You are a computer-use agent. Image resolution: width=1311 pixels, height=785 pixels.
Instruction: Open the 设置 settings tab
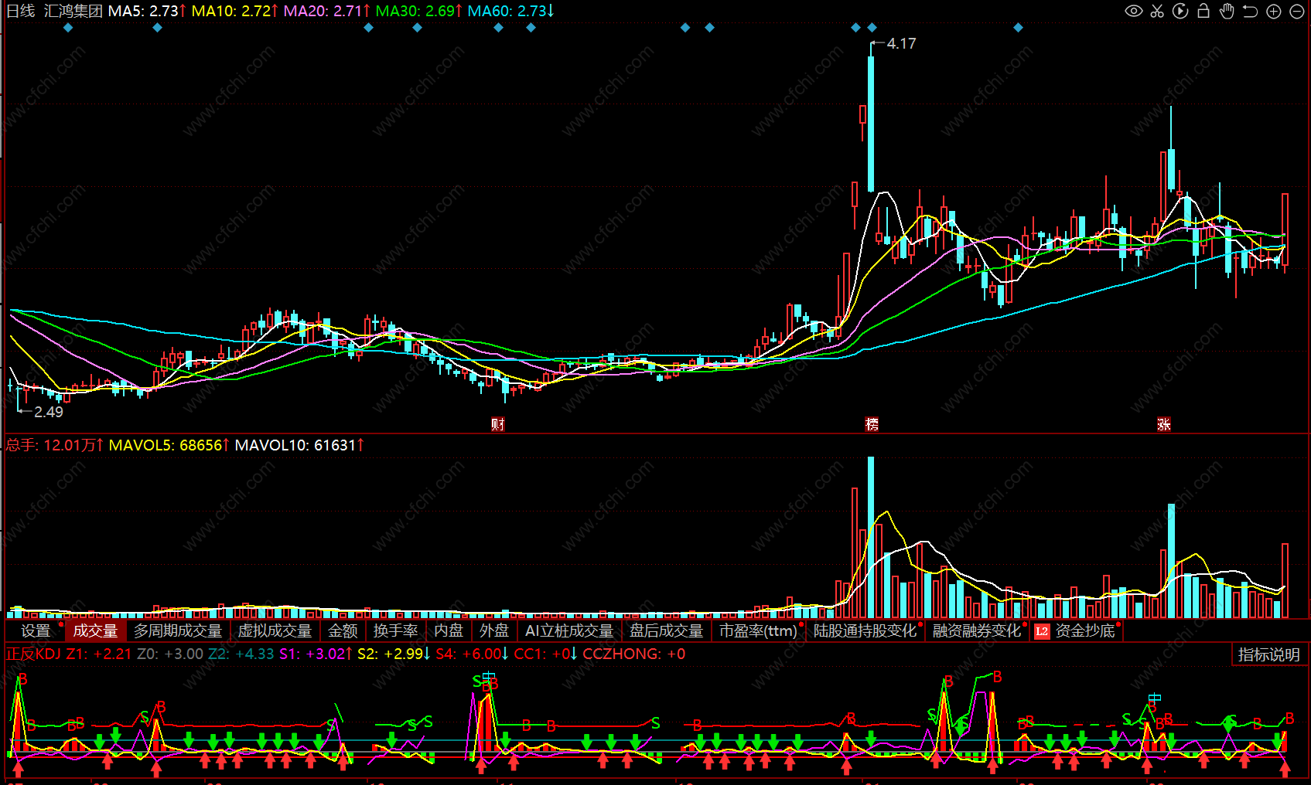[x=36, y=631]
